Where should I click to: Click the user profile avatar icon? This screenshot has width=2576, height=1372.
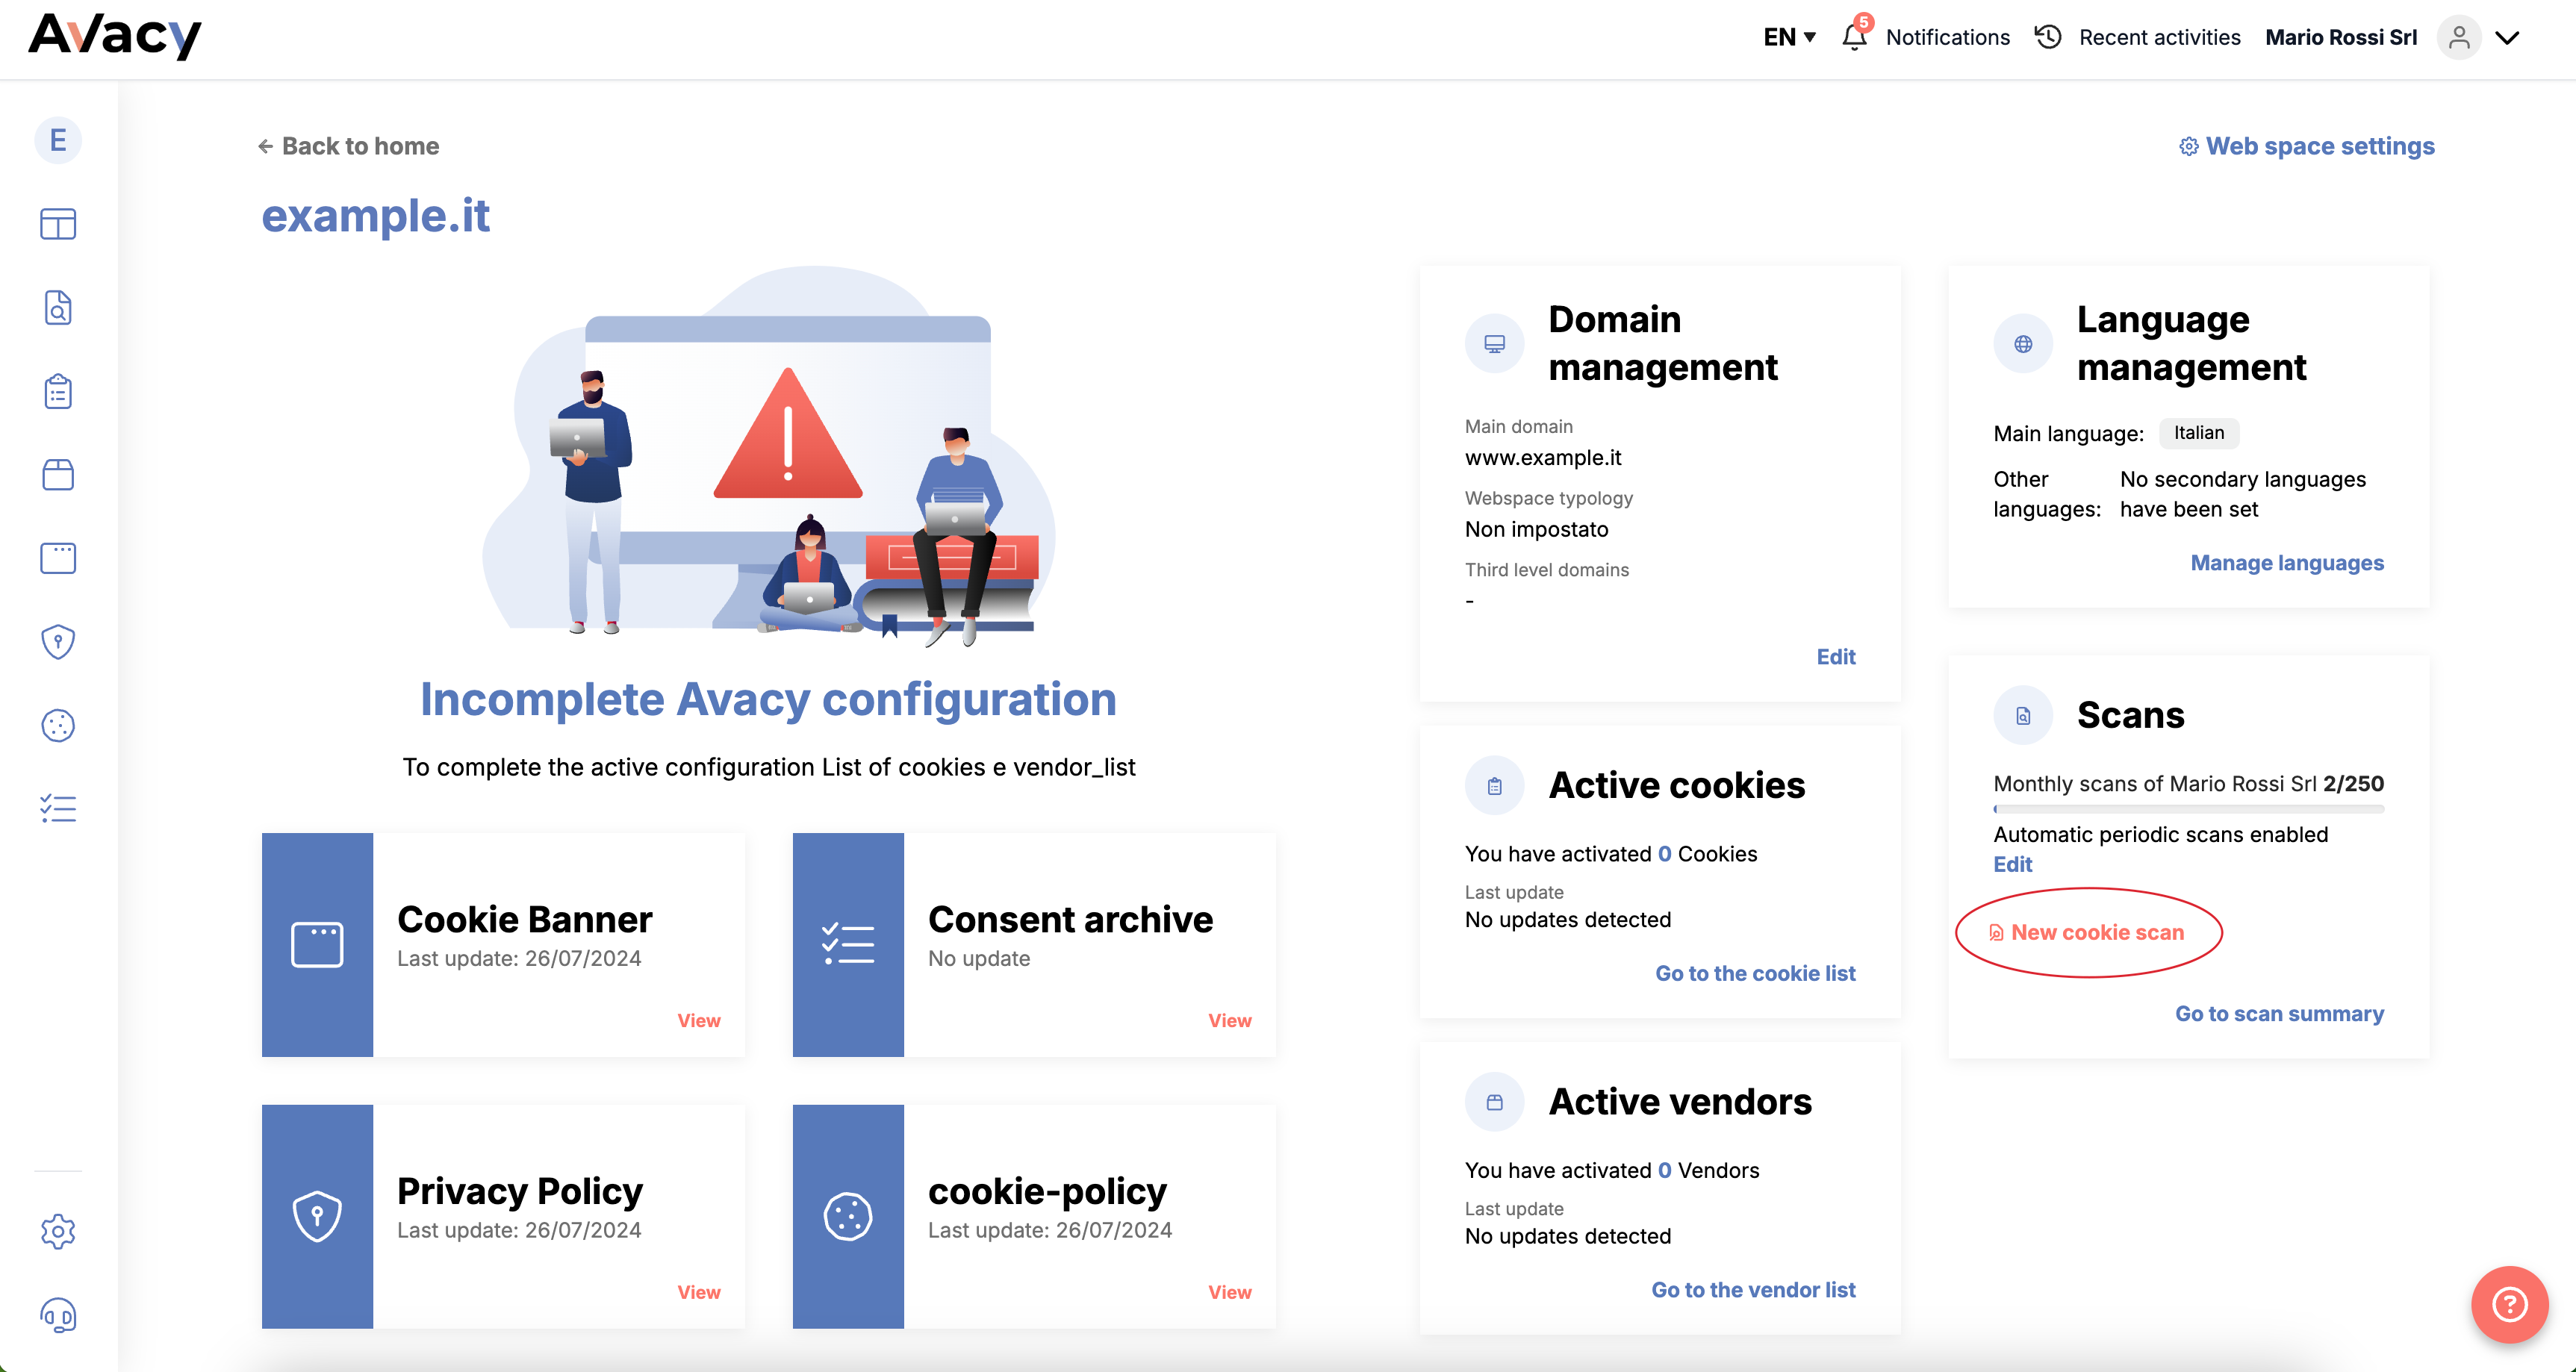(2459, 37)
